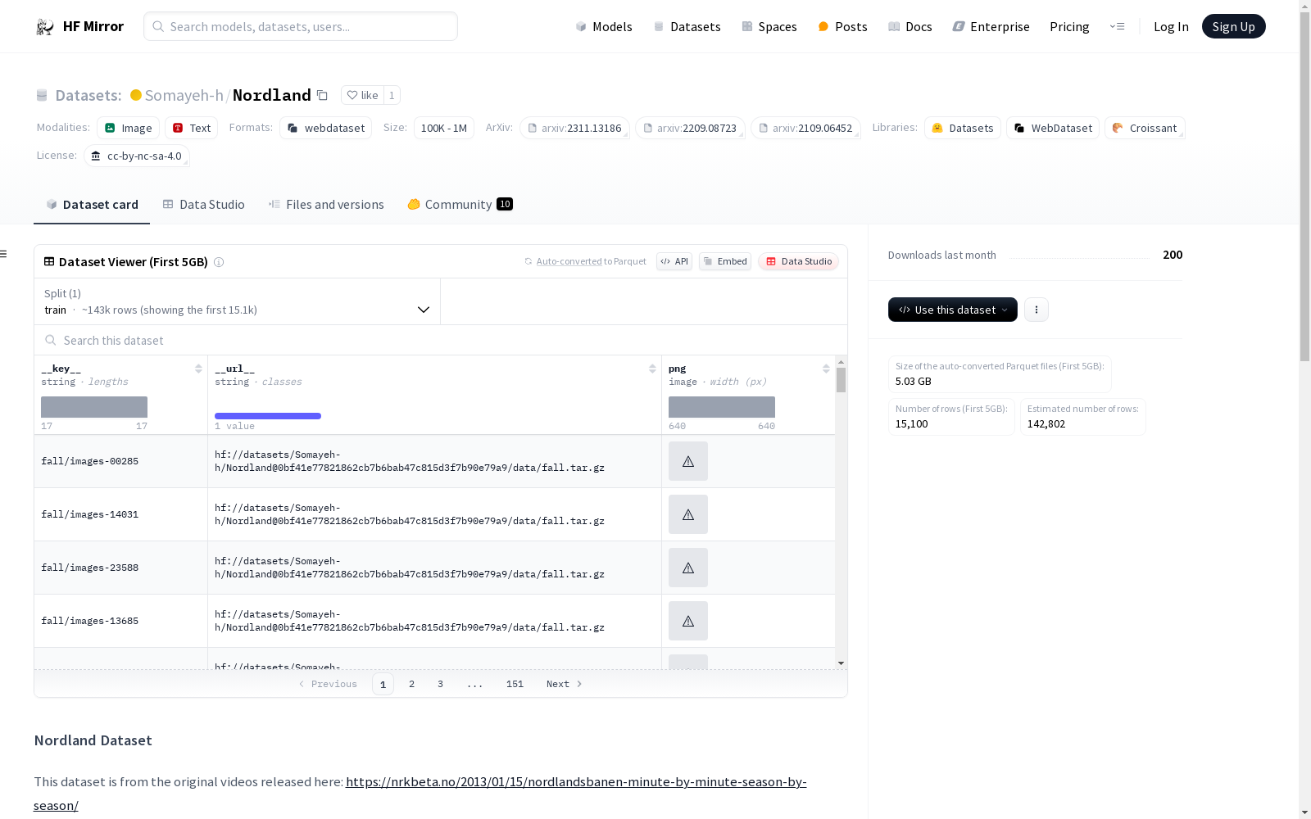Open Enterprise in the top navigation

(991, 27)
